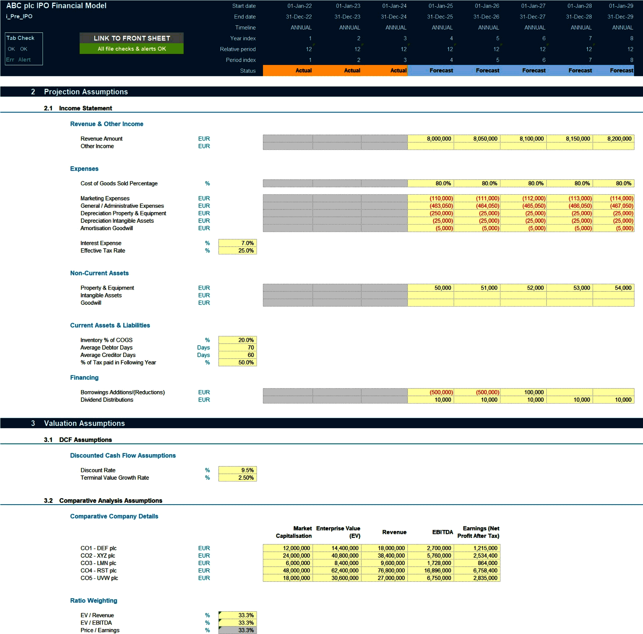Click the Earnings (Net Profit After Tax) header
The height and width of the screenshot is (634, 643).
click(x=478, y=532)
